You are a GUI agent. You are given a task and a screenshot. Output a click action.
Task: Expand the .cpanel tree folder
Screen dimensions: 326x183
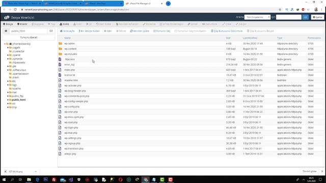8,55
